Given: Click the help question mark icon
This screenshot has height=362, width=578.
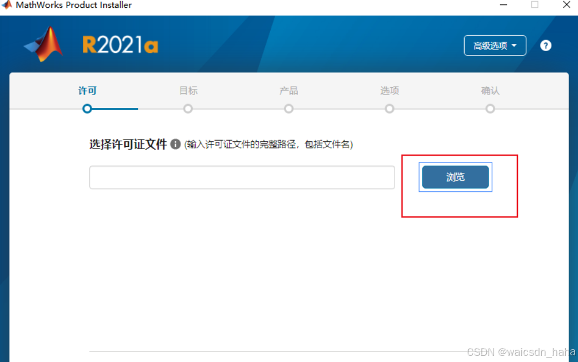Looking at the screenshot, I should coord(546,46).
